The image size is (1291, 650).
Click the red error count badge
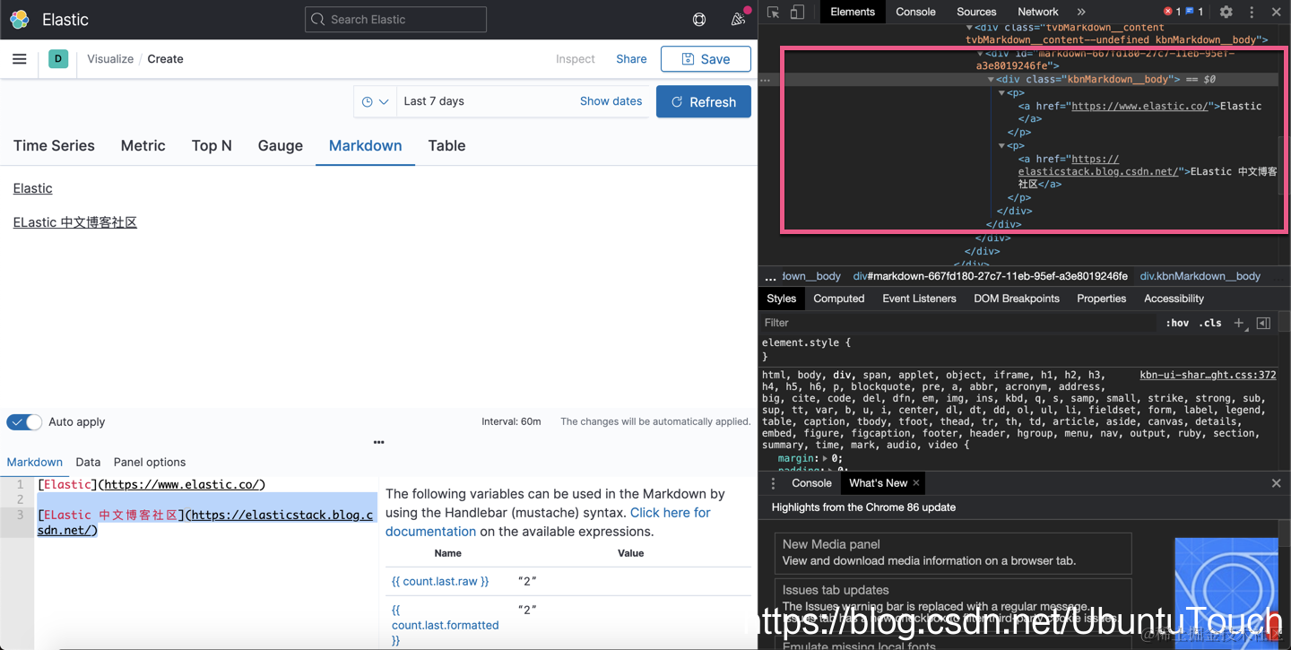1173,12
